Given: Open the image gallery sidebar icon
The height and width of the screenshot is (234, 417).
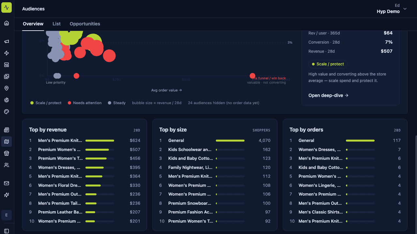Looking at the screenshot, I should pos(7,76).
